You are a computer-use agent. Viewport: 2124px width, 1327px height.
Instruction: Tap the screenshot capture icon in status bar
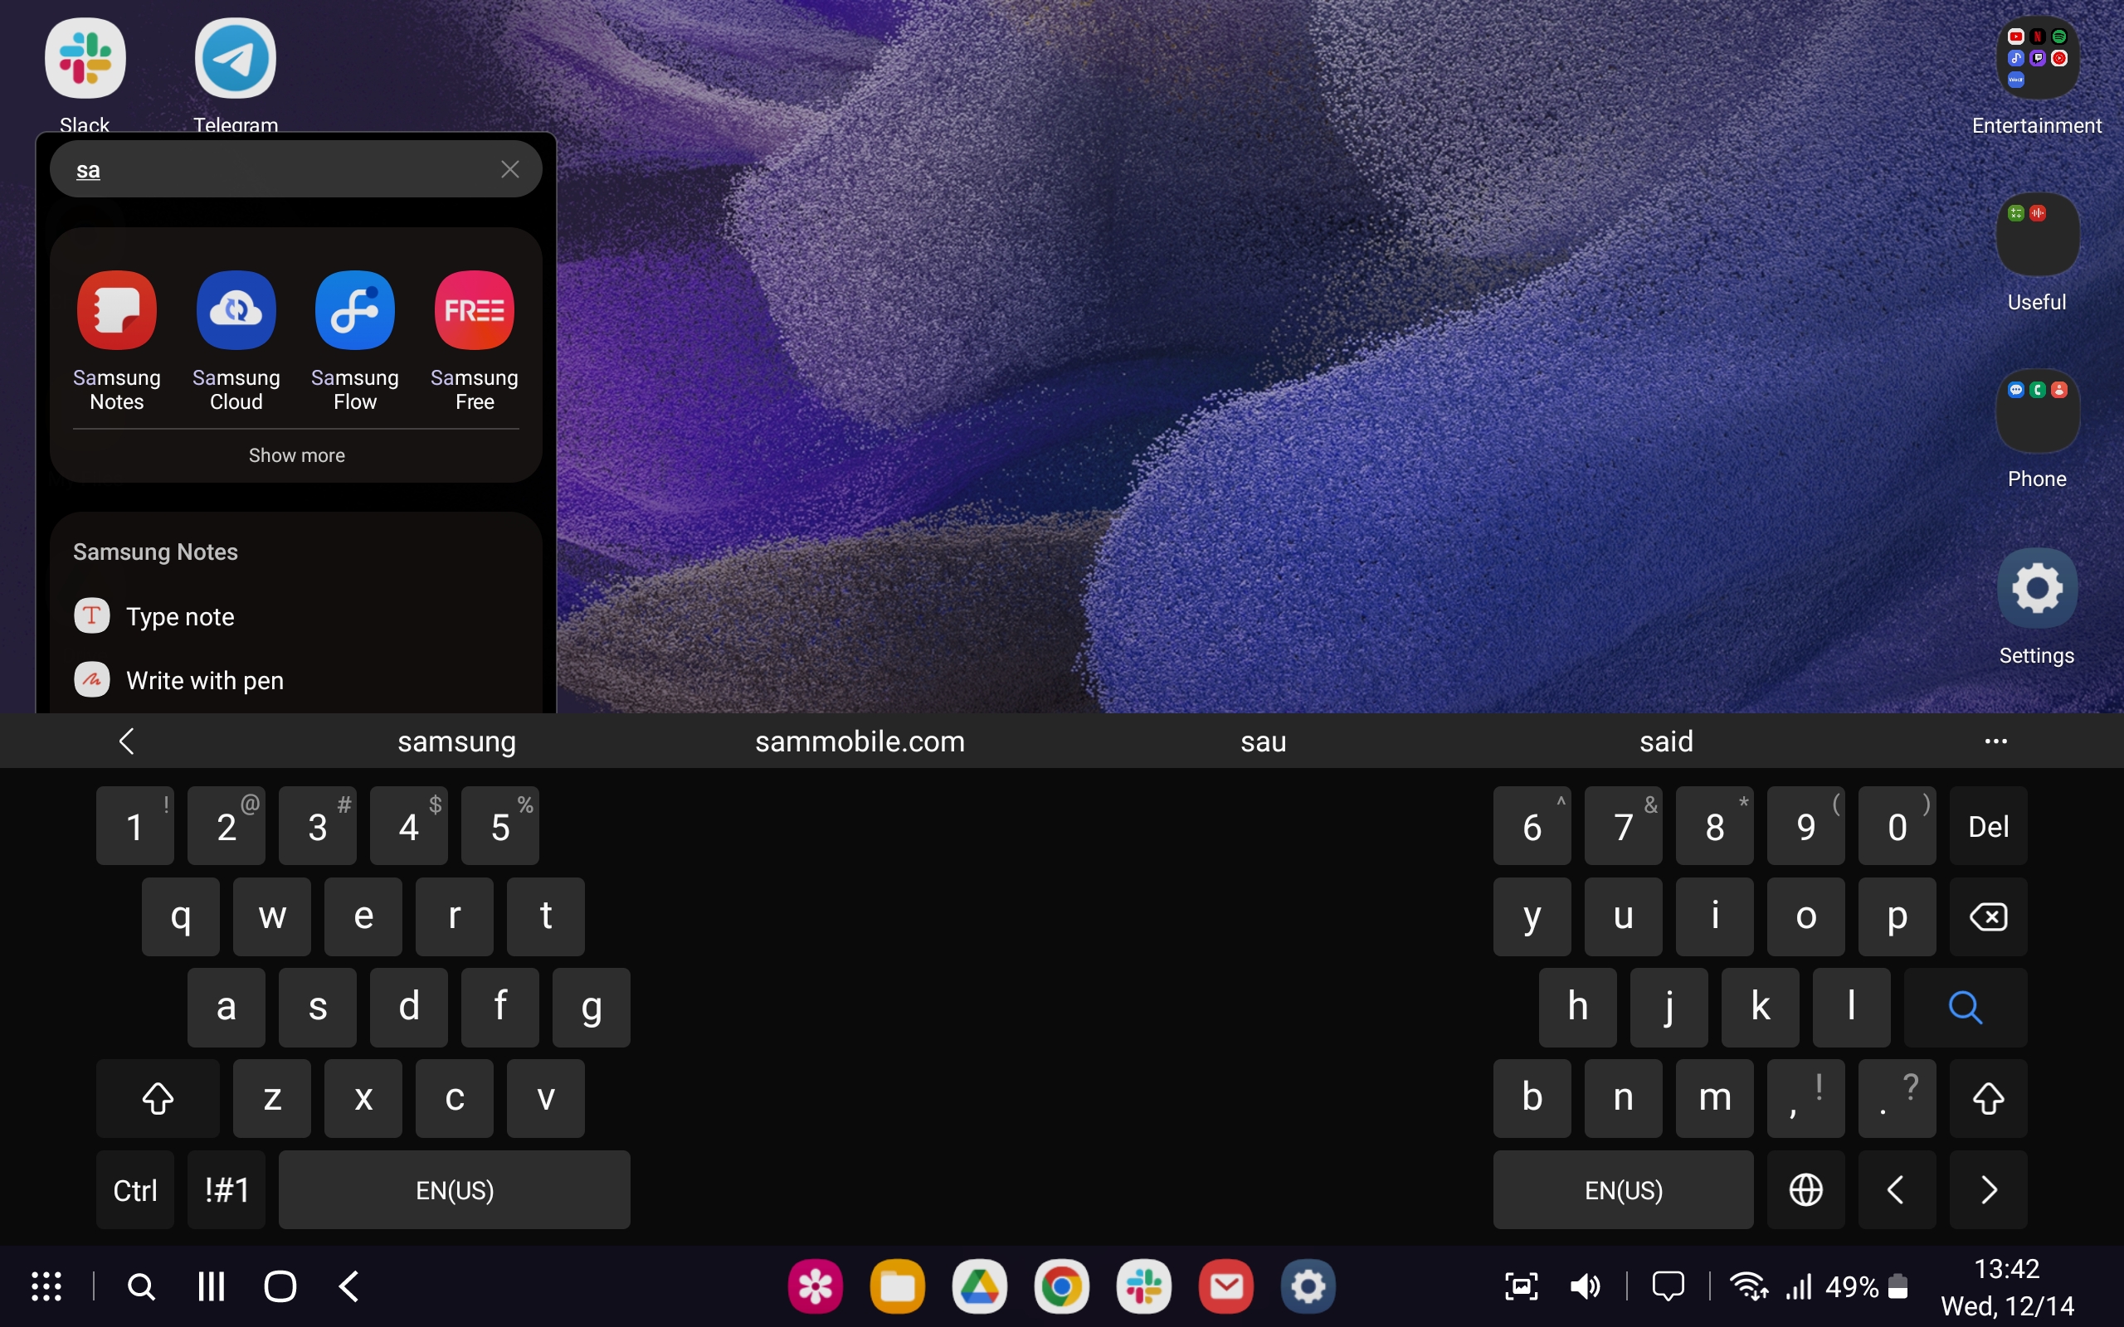(x=1521, y=1286)
